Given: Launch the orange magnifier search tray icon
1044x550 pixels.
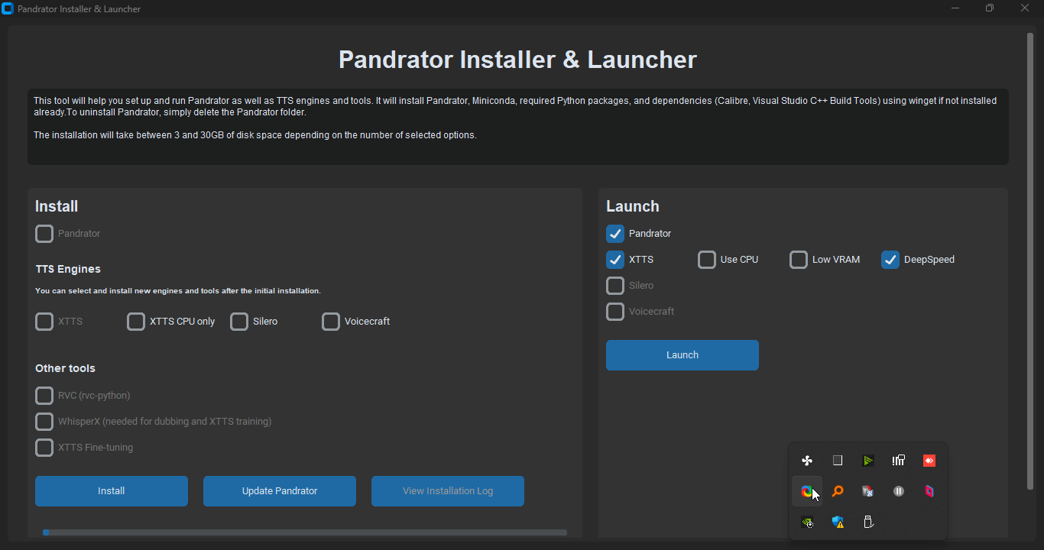Looking at the screenshot, I should click(x=838, y=491).
